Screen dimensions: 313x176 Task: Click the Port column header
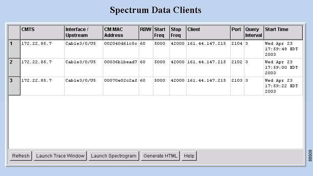(237, 33)
